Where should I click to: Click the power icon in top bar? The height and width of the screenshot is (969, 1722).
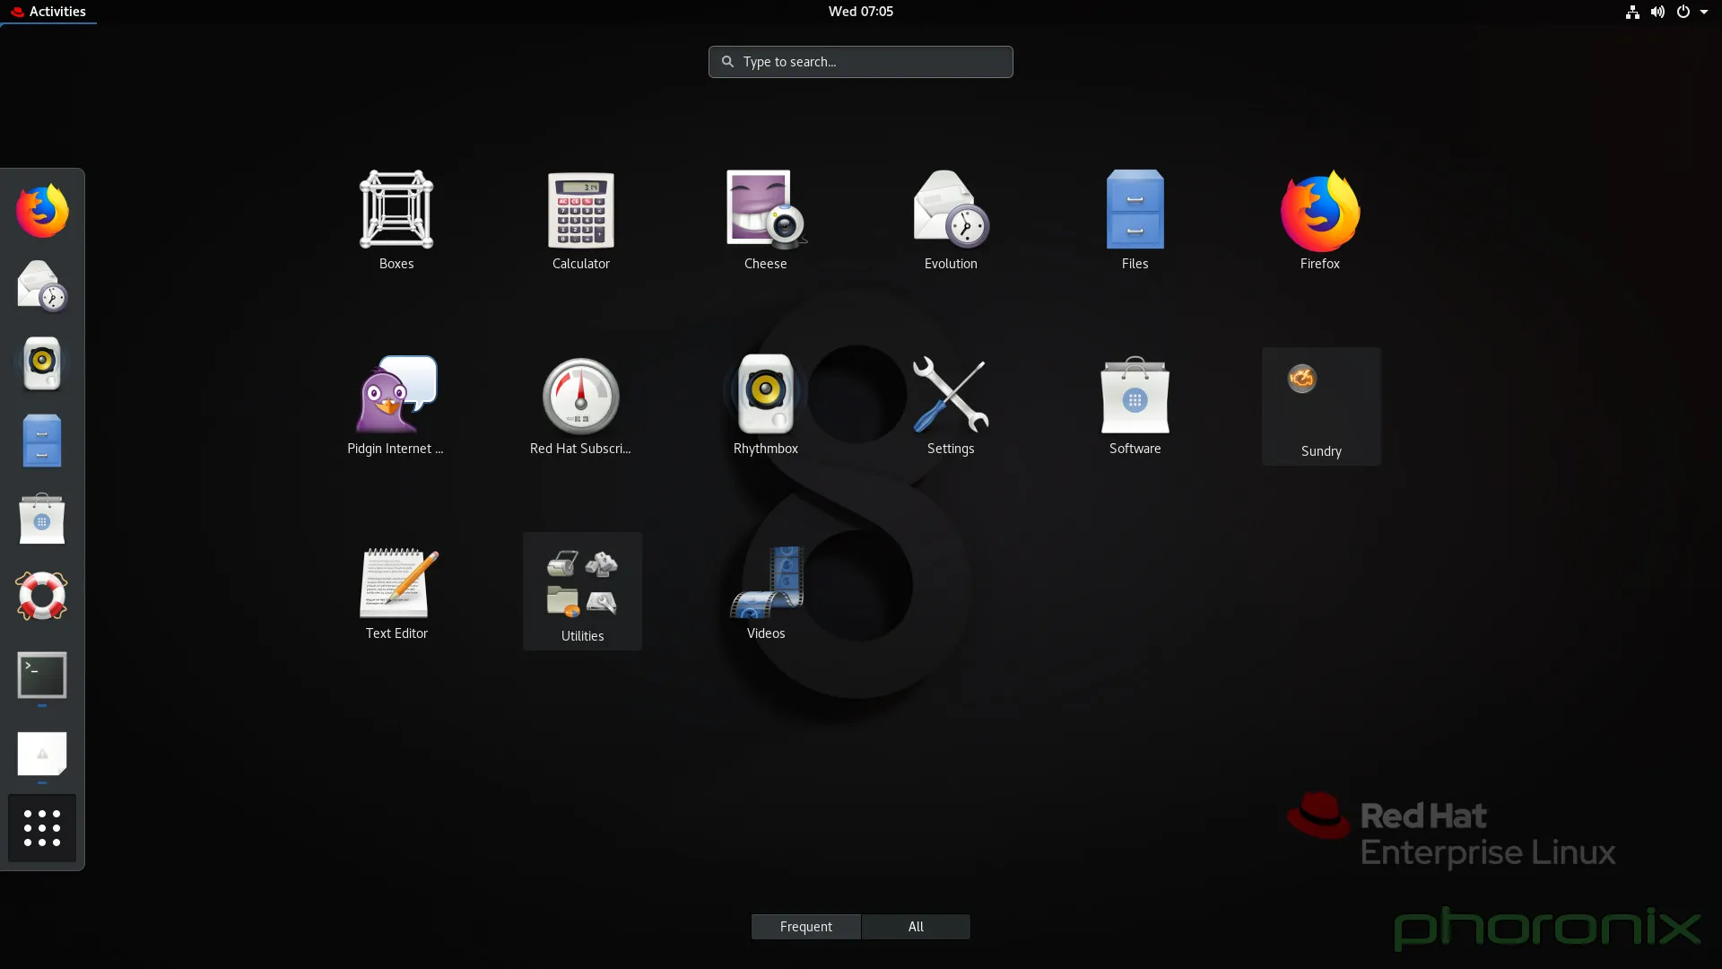pyautogui.click(x=1683, y=12)
